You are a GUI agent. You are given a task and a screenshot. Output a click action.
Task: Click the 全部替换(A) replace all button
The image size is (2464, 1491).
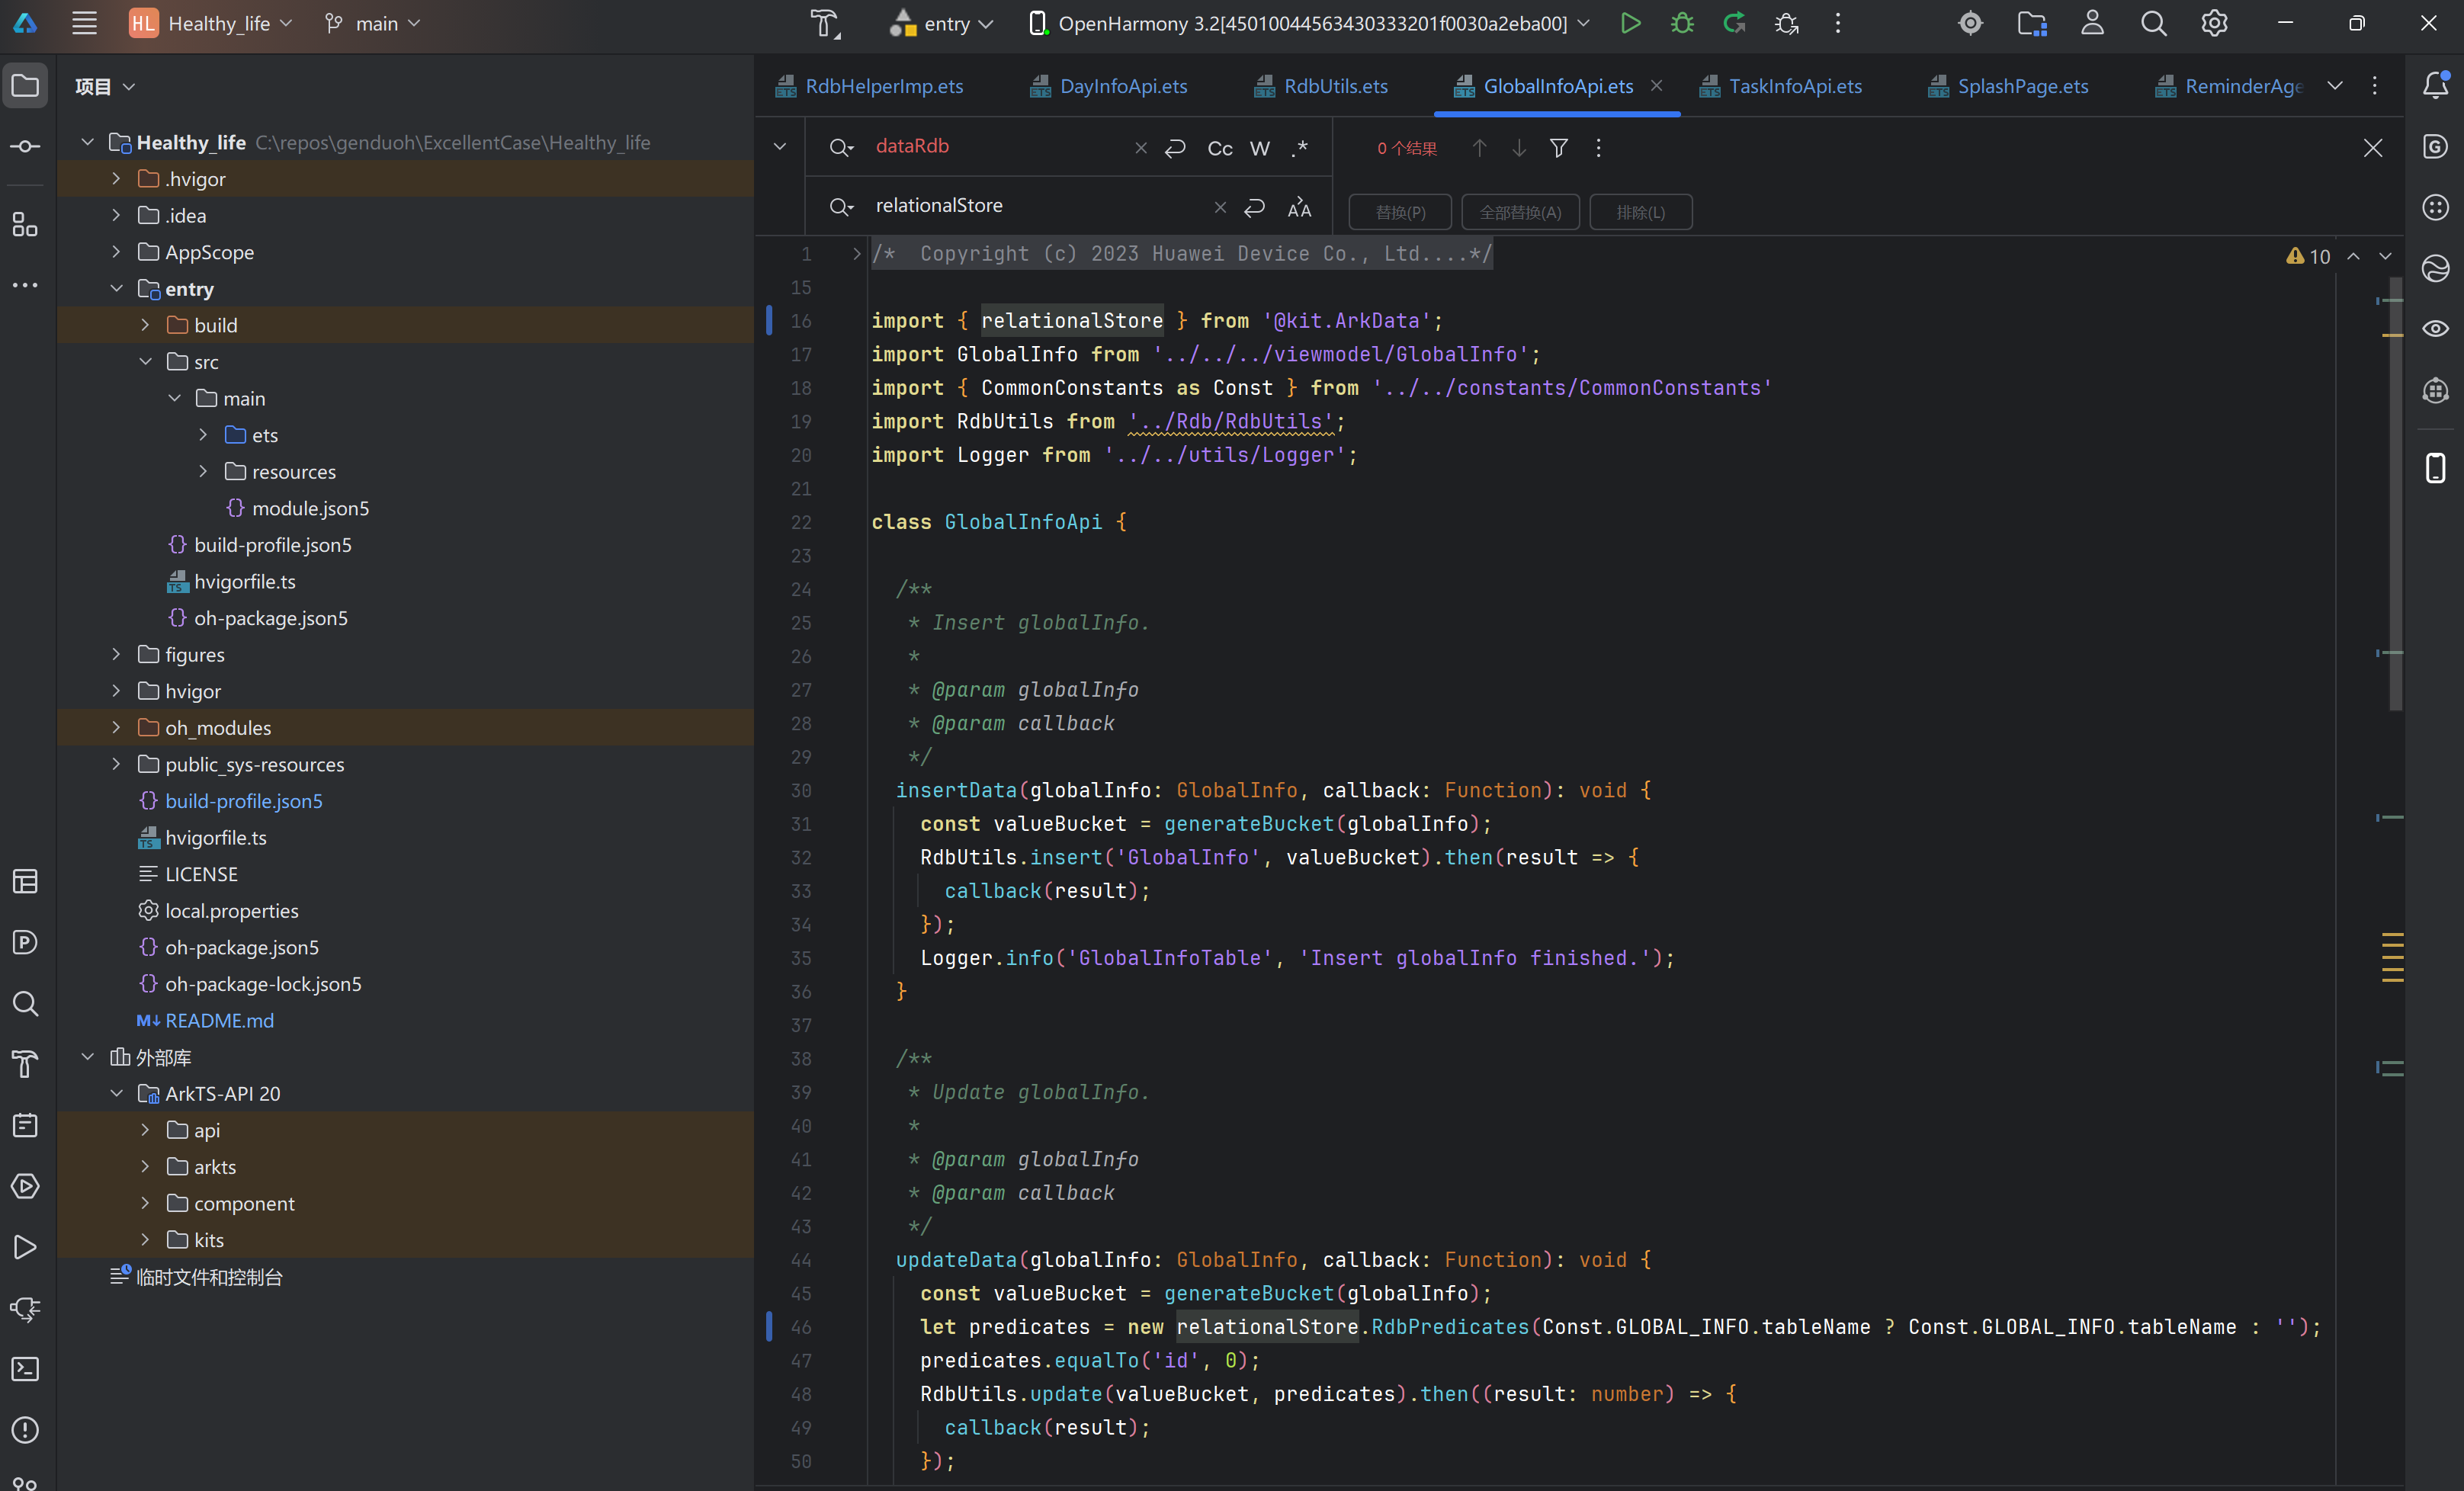1520,212
